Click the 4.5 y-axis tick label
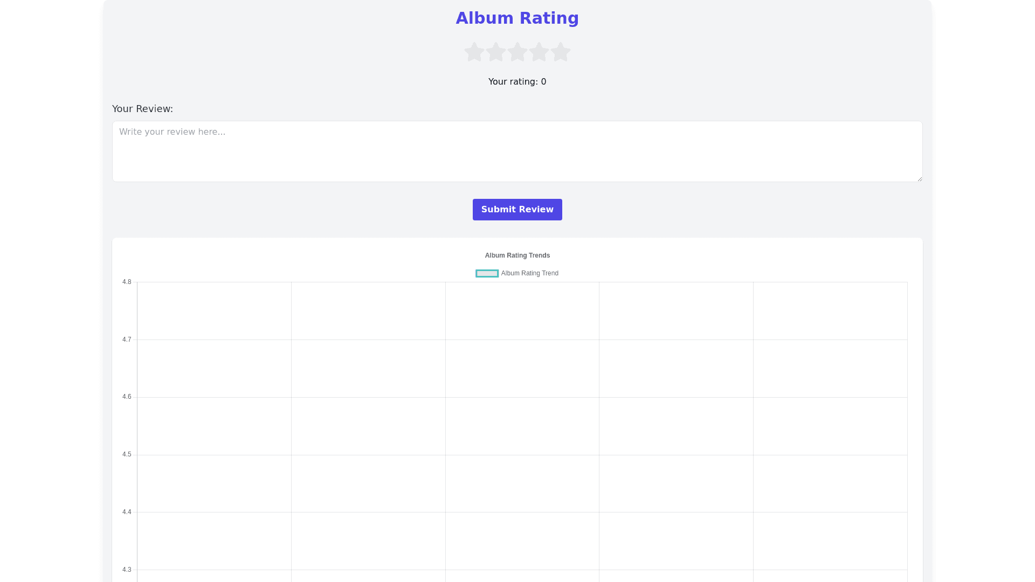The width and height of the screenshot is (1035, 582). (127, 454)
